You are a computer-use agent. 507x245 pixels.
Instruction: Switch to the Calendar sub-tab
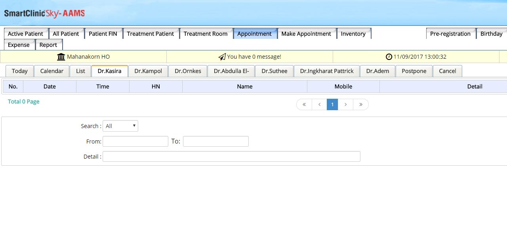[x=51, y=71]
